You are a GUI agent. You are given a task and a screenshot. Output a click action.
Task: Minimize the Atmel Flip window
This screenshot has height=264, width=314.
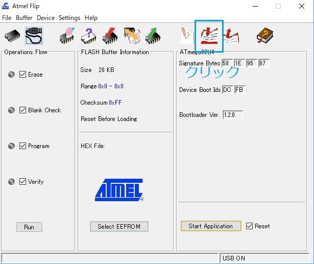coord(255,6)
